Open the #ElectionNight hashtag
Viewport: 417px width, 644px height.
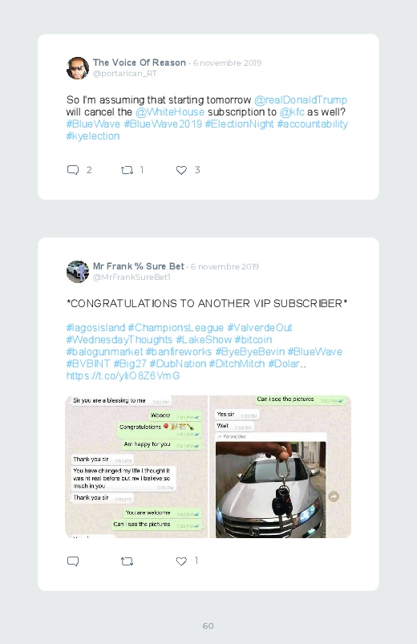point(239,124)
